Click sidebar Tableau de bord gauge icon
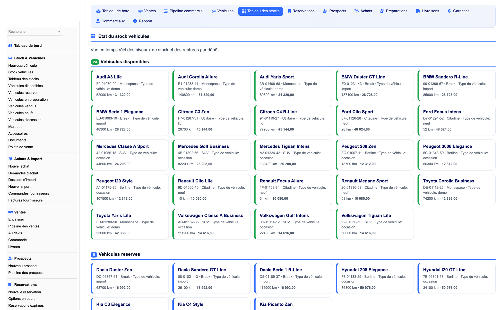Image resolution: width=501 pixels, height=310 pixels. (10, 46)
